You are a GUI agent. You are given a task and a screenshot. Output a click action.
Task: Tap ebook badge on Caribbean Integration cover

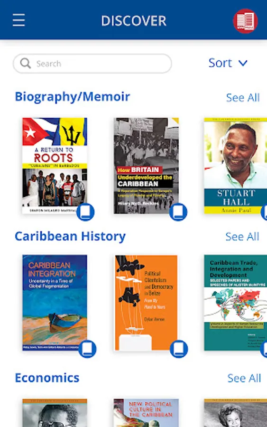[x=87, y=349]
